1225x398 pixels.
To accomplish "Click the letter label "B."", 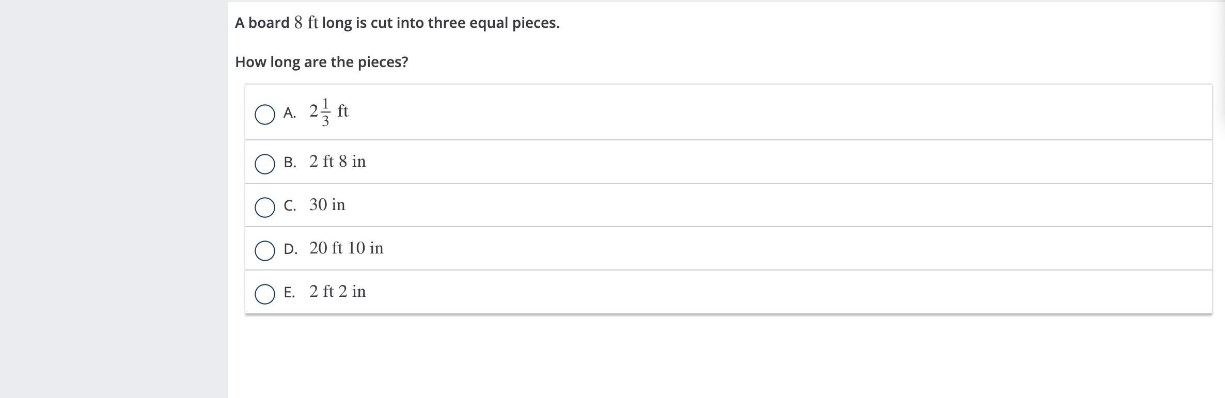I will (290, 163).
